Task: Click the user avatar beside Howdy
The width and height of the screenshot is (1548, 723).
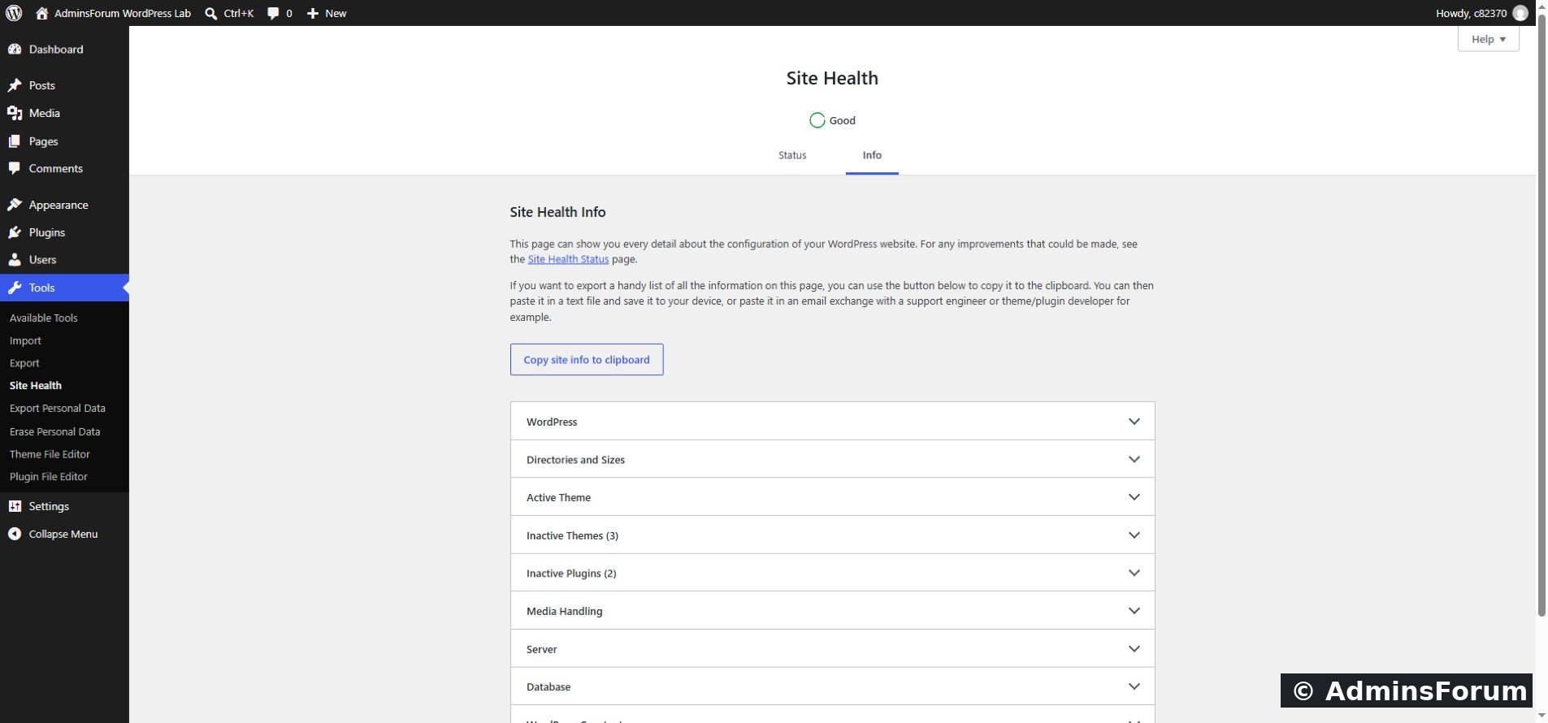Action: pyautogui.click(x=1520, y=13)
